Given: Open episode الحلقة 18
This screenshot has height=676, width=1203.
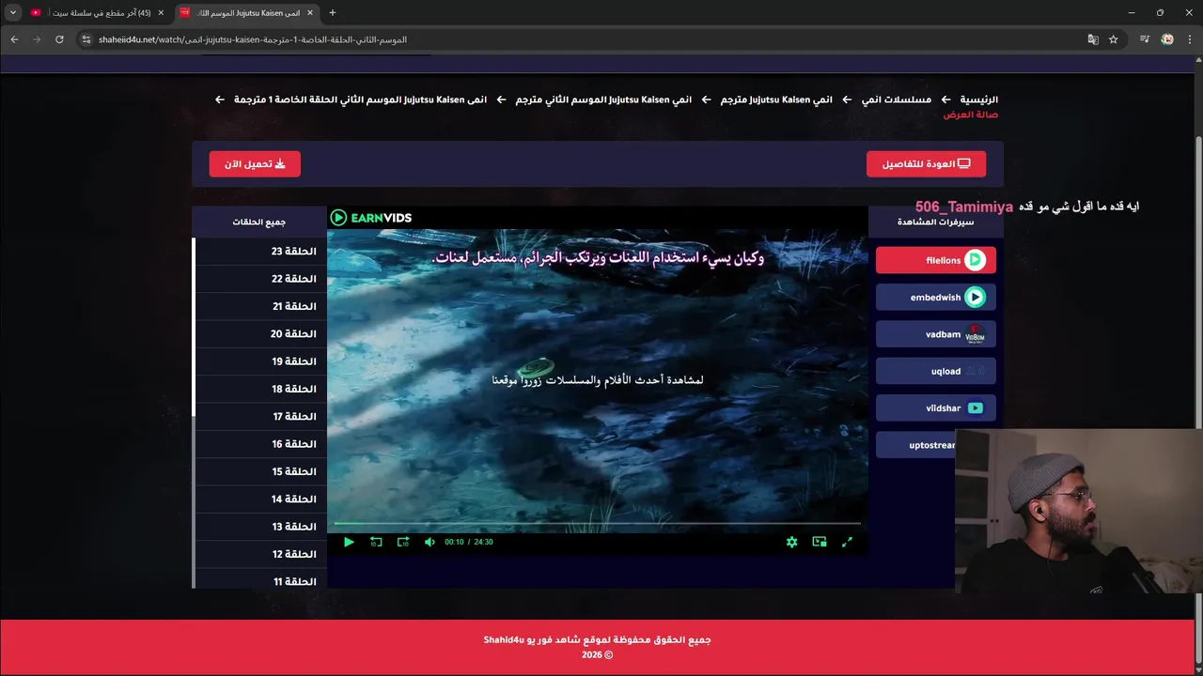Looking at the screenshot, I should pyautogui.click(x=259, y=389).
